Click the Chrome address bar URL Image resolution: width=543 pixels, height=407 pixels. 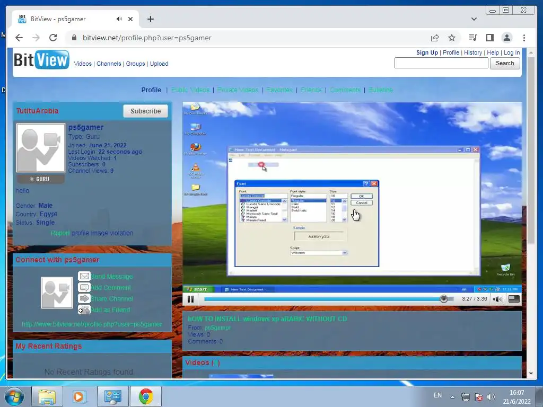tap(147, 38)
